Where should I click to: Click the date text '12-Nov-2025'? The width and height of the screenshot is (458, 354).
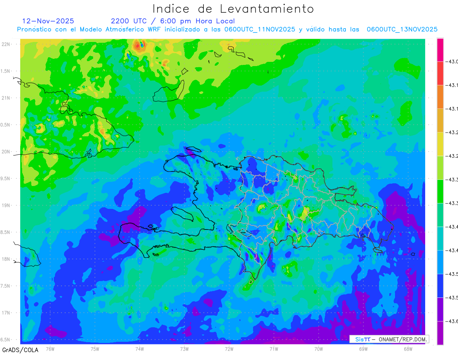coord(48,21)
